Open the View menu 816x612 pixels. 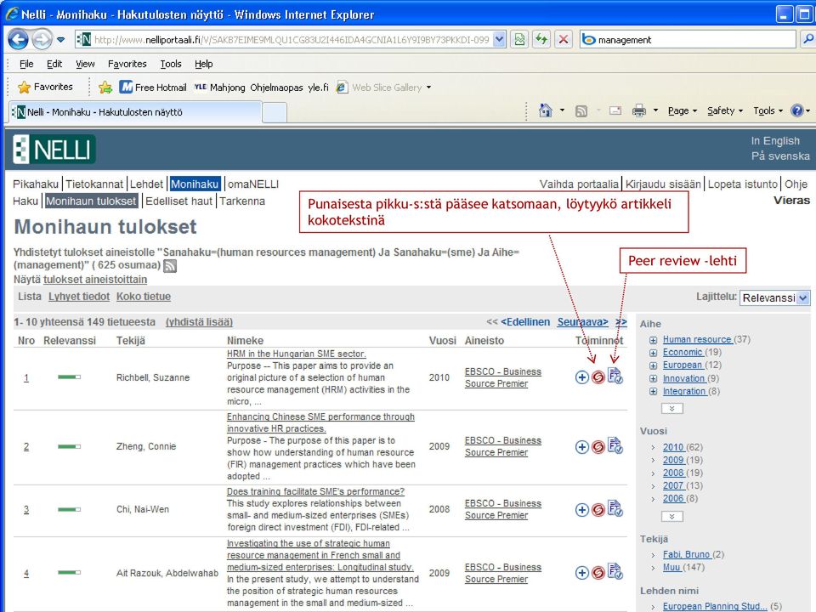pyautogui.click(x=85, y=64)
